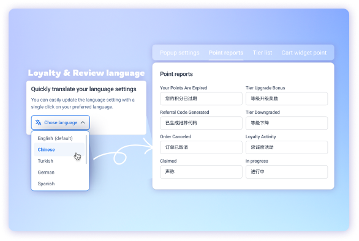Click the 'Loyalty & Review language' title
Screen dimensions: 359x241
[x=86, y=73]
